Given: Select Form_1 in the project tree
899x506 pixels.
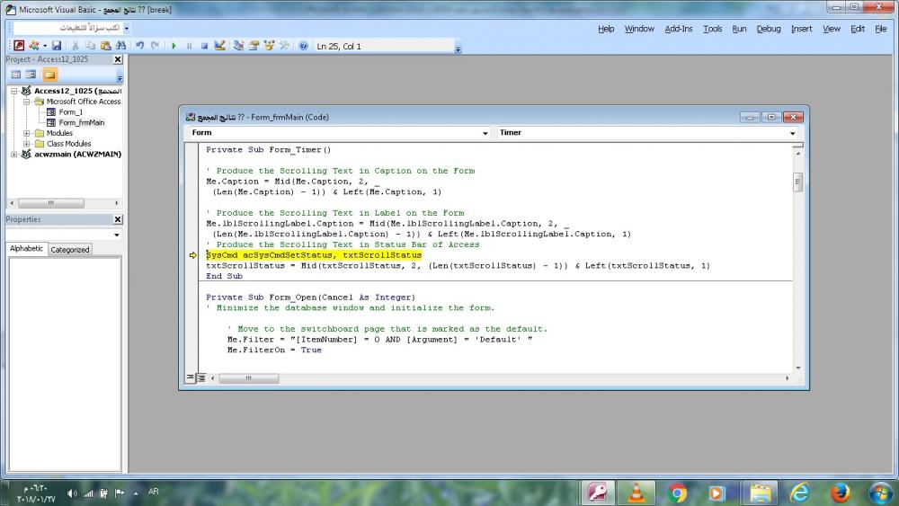Looking at the screenshot, I should 70,112.
